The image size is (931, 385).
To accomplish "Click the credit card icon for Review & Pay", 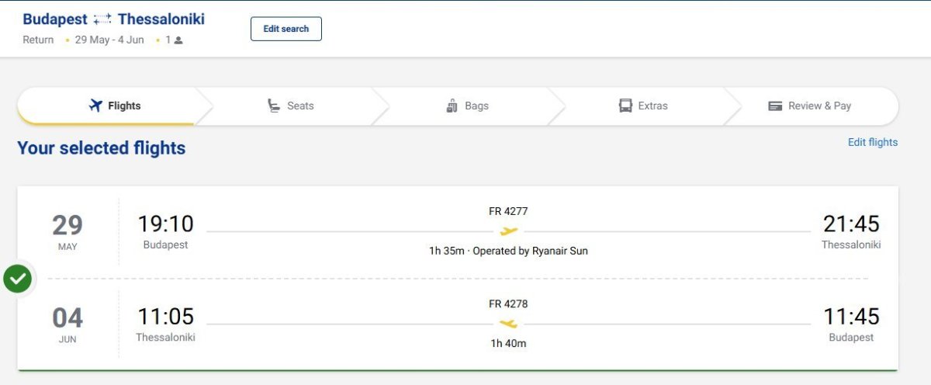I will coord(775,106).
